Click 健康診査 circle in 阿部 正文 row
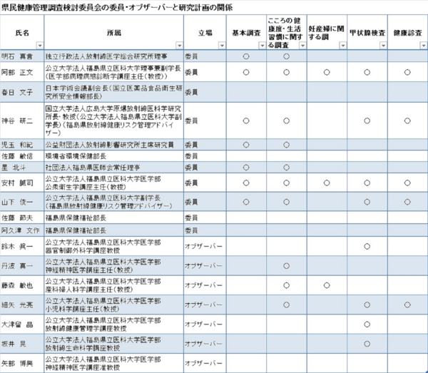The image size is (428, 373). 407,72
